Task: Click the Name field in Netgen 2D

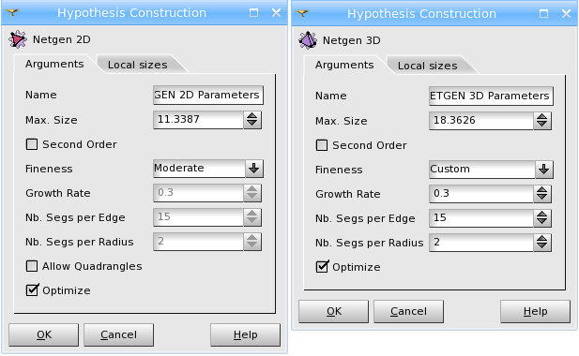Action: 208,95
